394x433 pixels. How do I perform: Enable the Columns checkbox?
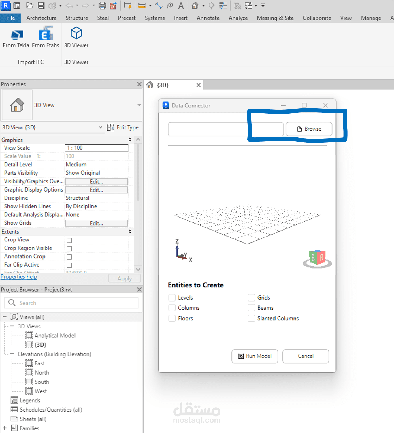tap(172, 308)
